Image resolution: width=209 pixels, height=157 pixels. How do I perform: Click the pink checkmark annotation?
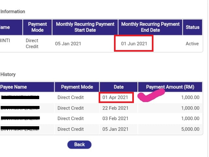click(151, 96)
